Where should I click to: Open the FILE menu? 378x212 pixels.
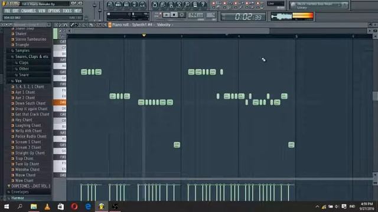(7, 11)
